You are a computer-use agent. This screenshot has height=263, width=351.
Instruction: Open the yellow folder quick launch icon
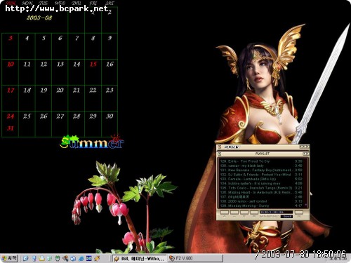[x=41, y=259]
